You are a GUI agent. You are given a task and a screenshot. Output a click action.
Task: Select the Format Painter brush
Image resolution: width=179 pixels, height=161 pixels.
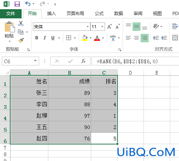pos(21,40)
